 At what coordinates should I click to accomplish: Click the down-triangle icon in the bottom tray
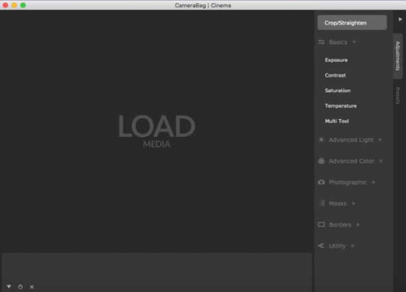[9, 287]
